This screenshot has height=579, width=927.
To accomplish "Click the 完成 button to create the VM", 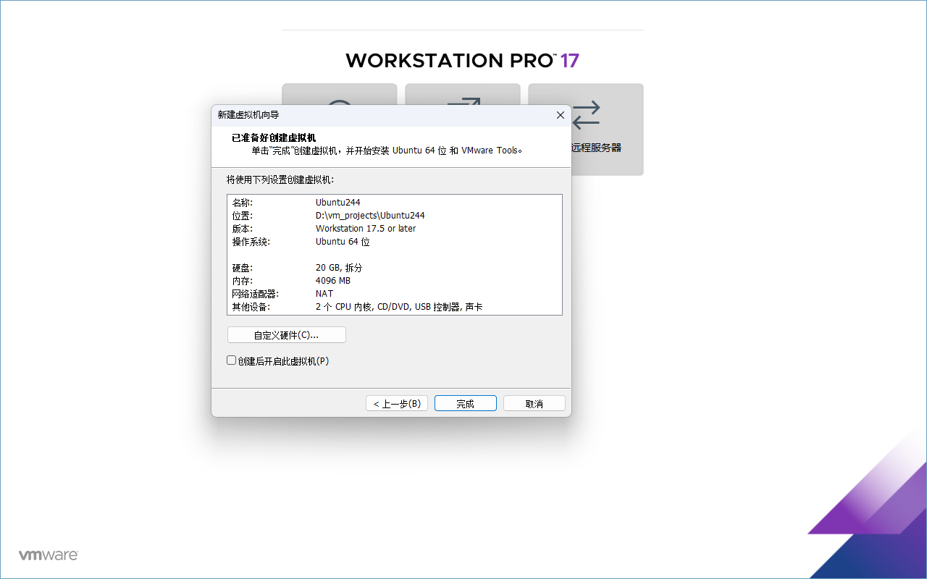I will coord(465,403).
